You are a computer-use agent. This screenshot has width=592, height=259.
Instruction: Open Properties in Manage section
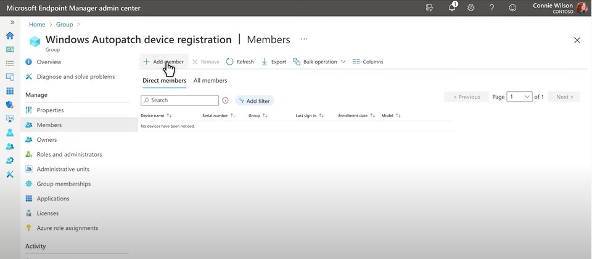(50, 110)
